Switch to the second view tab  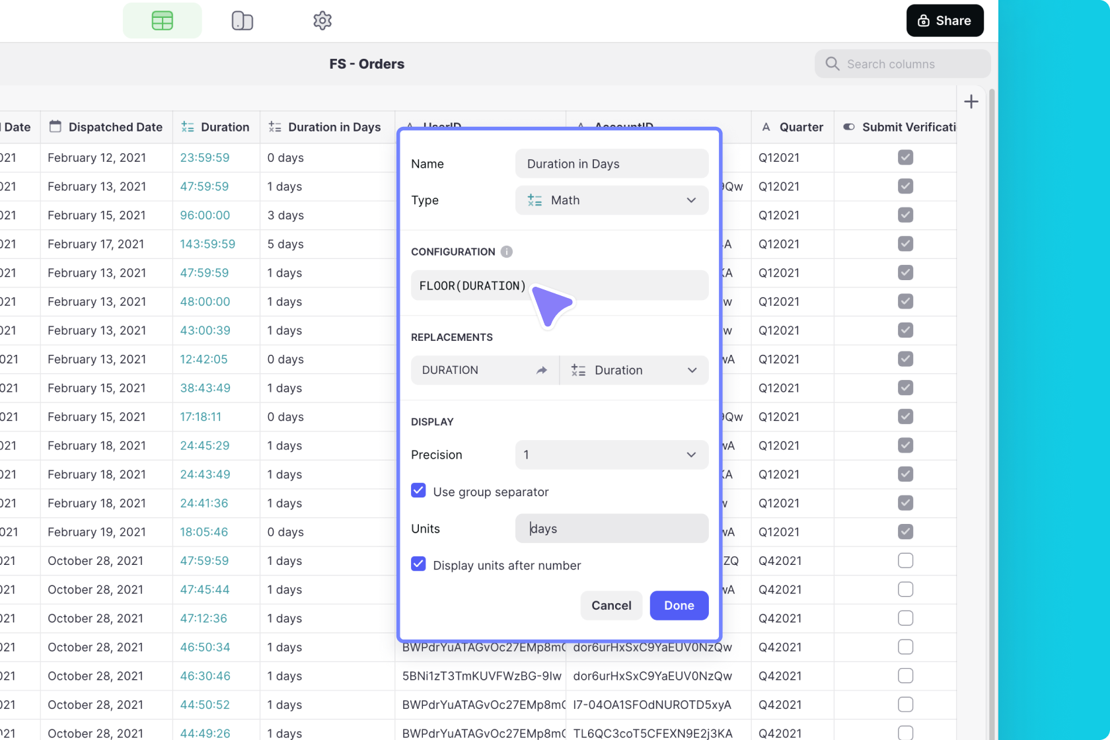click(242, 20)
